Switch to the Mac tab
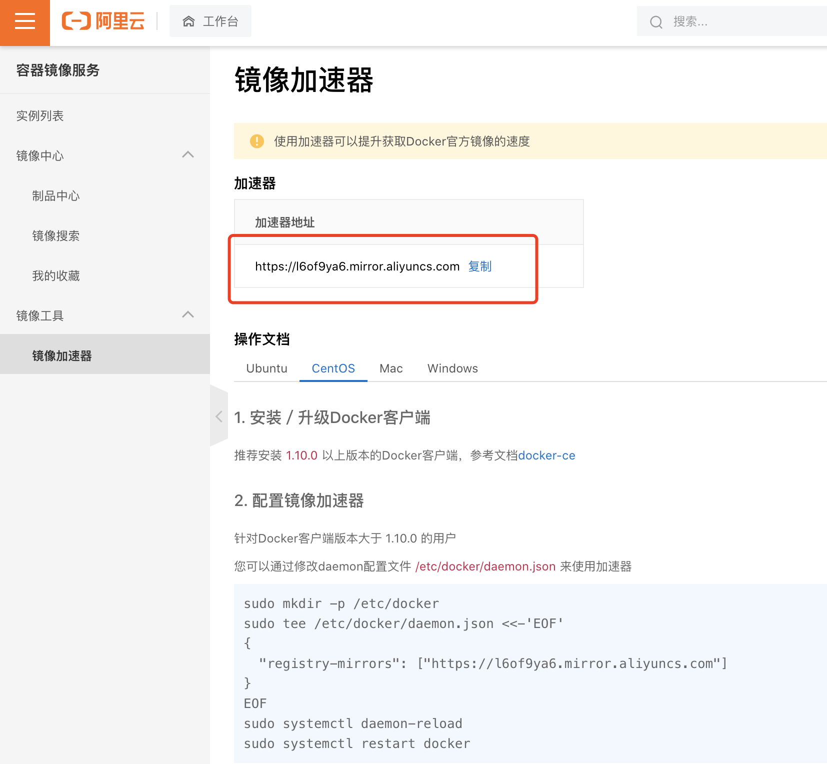Viewport: 827px width, 764px height. 391,368
